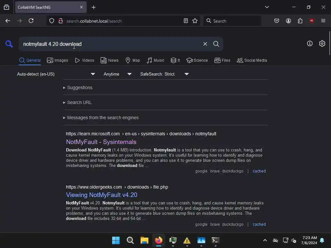Switch to Files category
331x248 pixels.
click(x=222, y=60)
